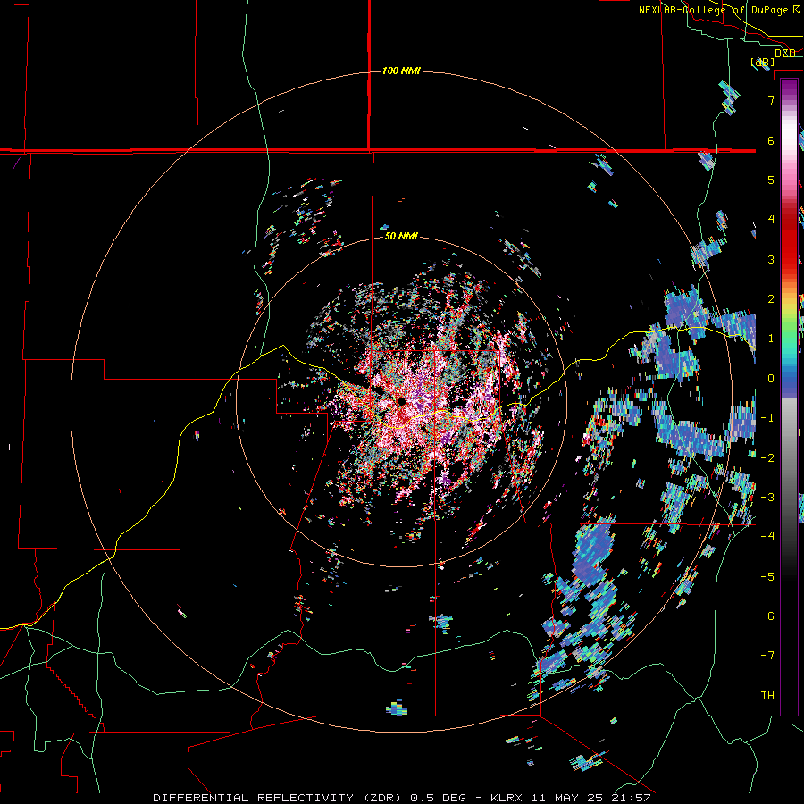804x804 pixels.
Task: Click DIFFERENTIAL REFLECTIVITY (ZDR) footer text
Action: [x=279, y=798]
